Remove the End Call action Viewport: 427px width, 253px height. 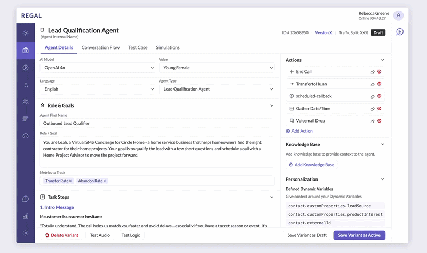[379, 71]
